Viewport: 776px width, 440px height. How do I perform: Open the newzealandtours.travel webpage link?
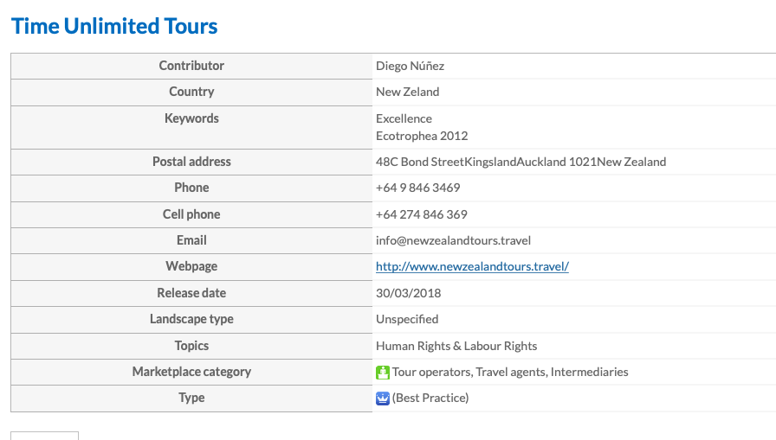[x=472, y=266]
